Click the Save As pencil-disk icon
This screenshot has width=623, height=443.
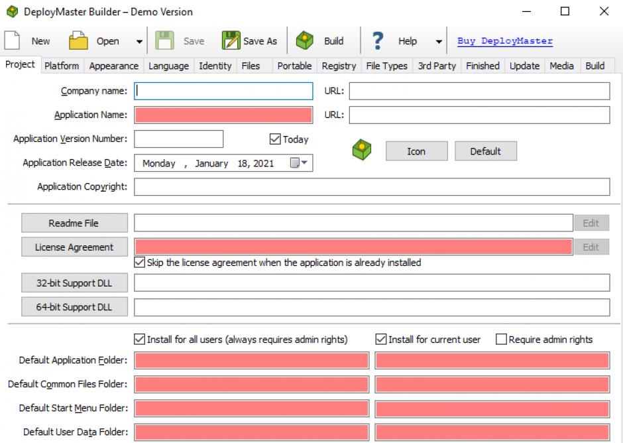231,40
